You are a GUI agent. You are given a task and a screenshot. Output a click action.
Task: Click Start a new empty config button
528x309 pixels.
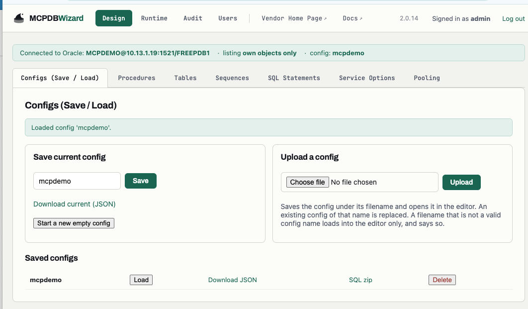(74, 223)
